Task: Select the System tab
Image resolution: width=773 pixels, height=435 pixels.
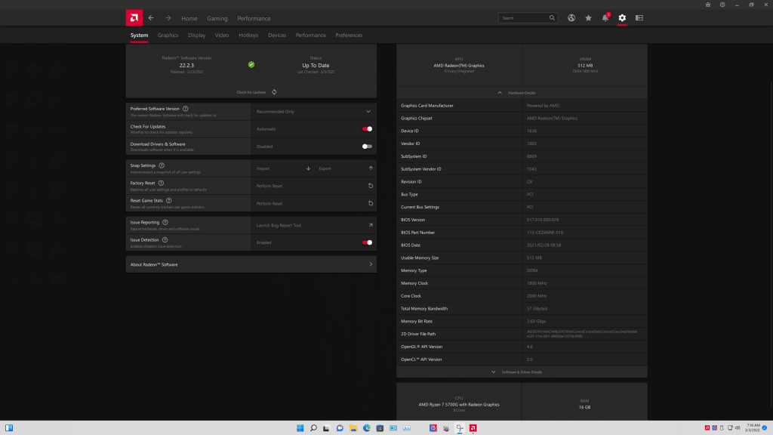Action: 139,35
